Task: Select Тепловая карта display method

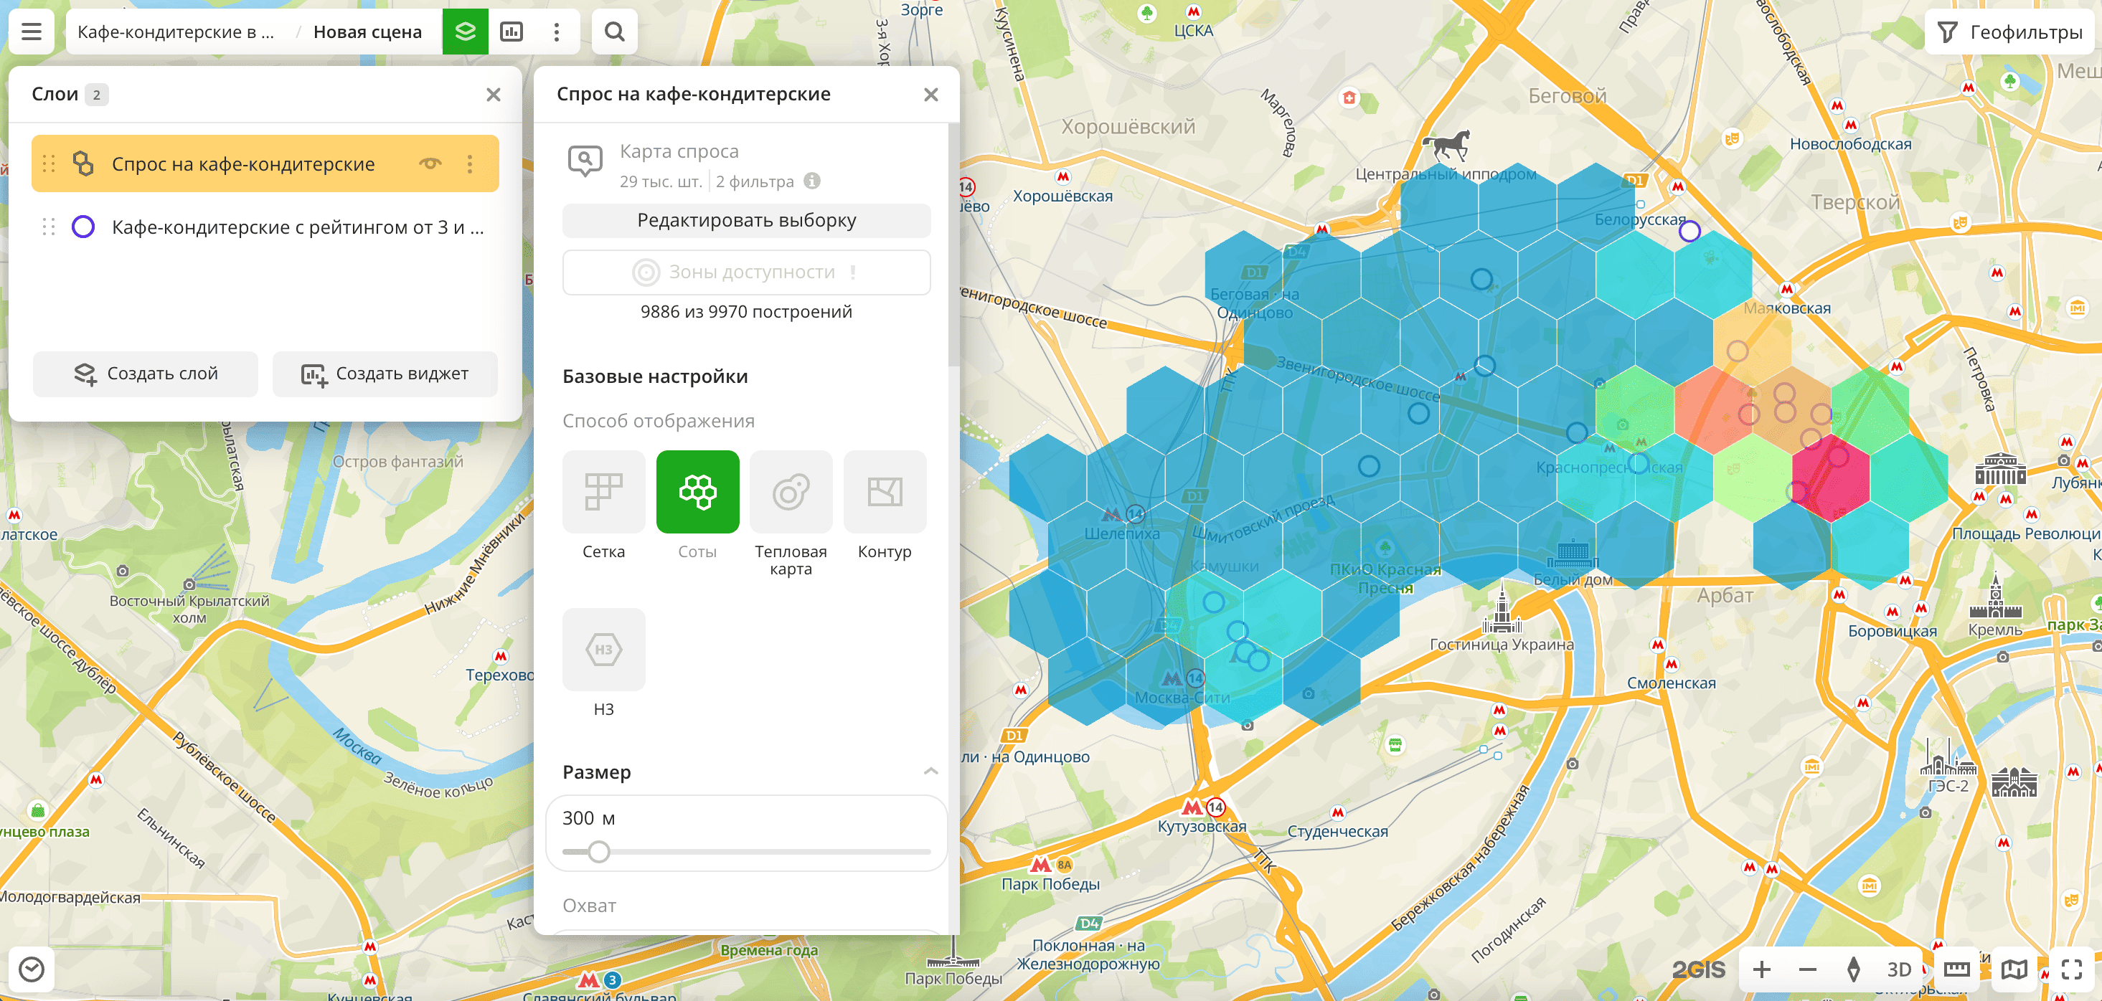Action: [790, 492]
